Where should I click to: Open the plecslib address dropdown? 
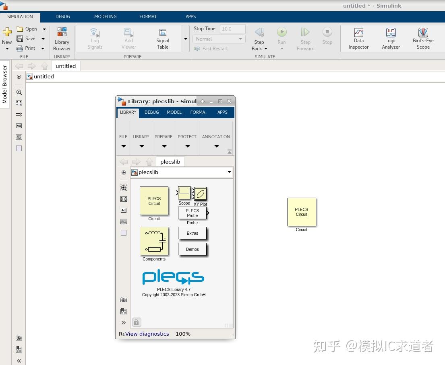[229, 172]
